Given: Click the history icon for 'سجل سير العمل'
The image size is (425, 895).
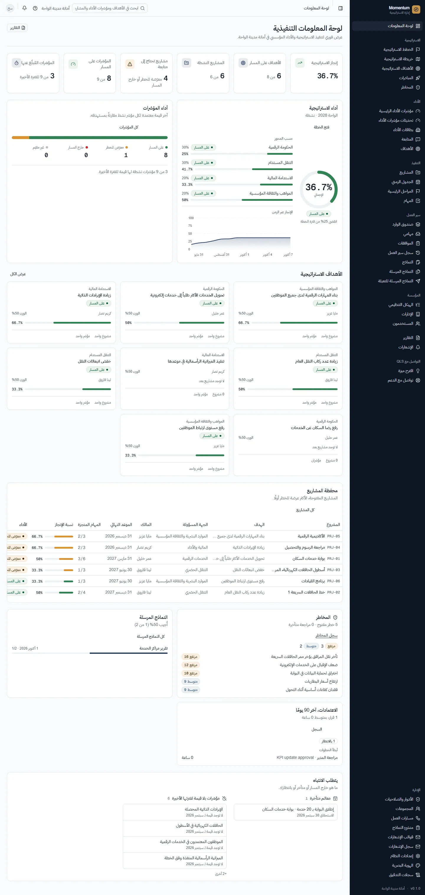Looking at the screenshot, I should pos(418,252).
